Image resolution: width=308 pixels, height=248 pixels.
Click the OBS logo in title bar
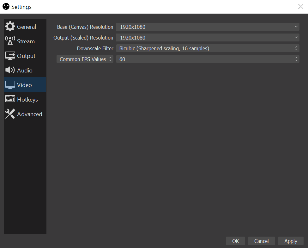coord(6,7)
